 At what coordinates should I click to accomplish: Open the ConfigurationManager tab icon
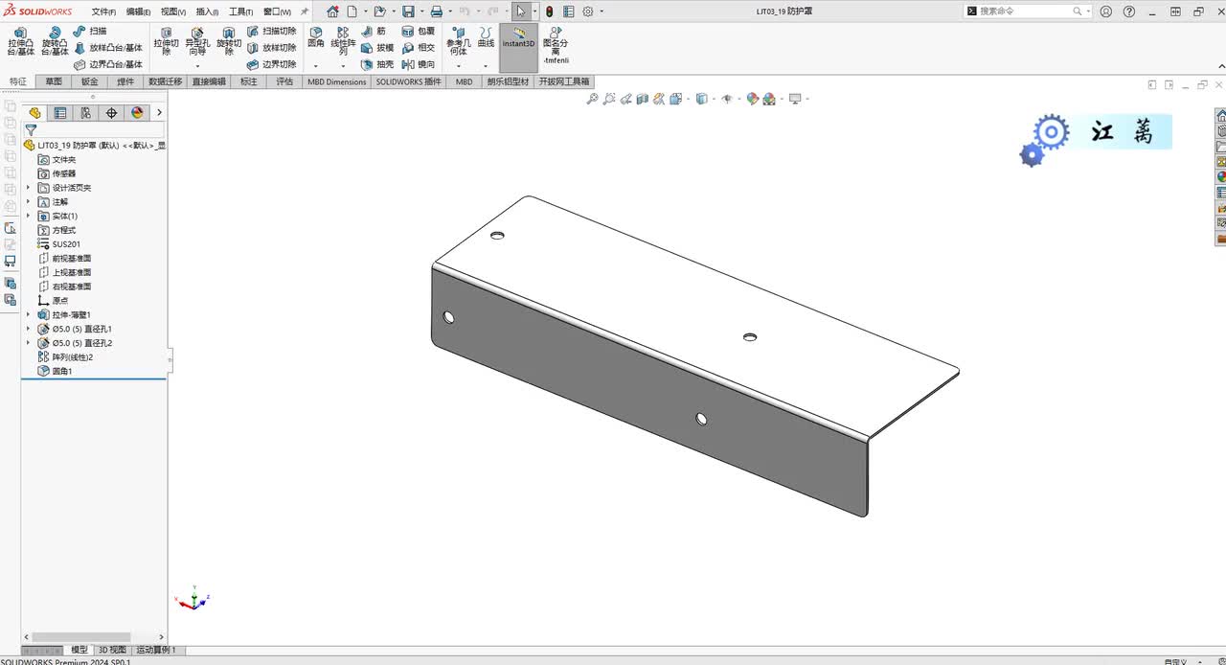click(85, 113)
